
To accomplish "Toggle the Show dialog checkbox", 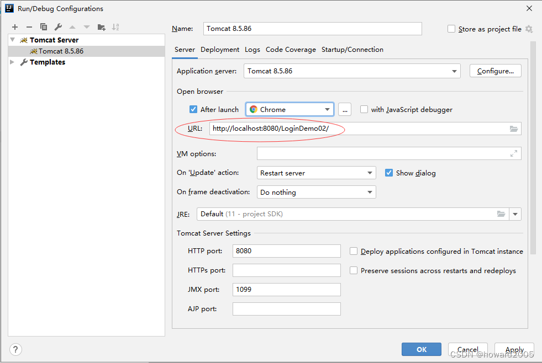I will [389, 173].
